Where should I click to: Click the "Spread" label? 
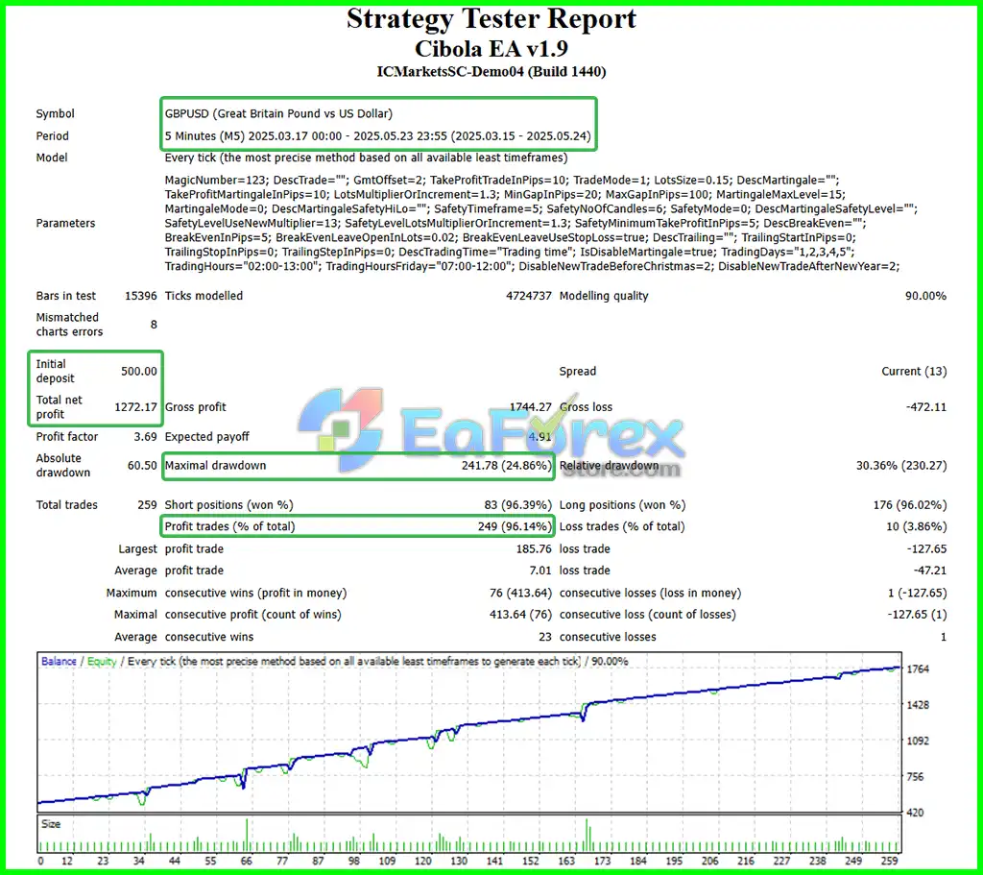click(577, 371)
